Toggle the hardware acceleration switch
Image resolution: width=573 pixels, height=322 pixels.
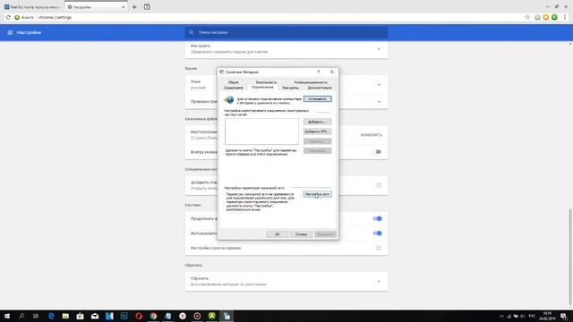click(377, 233)
